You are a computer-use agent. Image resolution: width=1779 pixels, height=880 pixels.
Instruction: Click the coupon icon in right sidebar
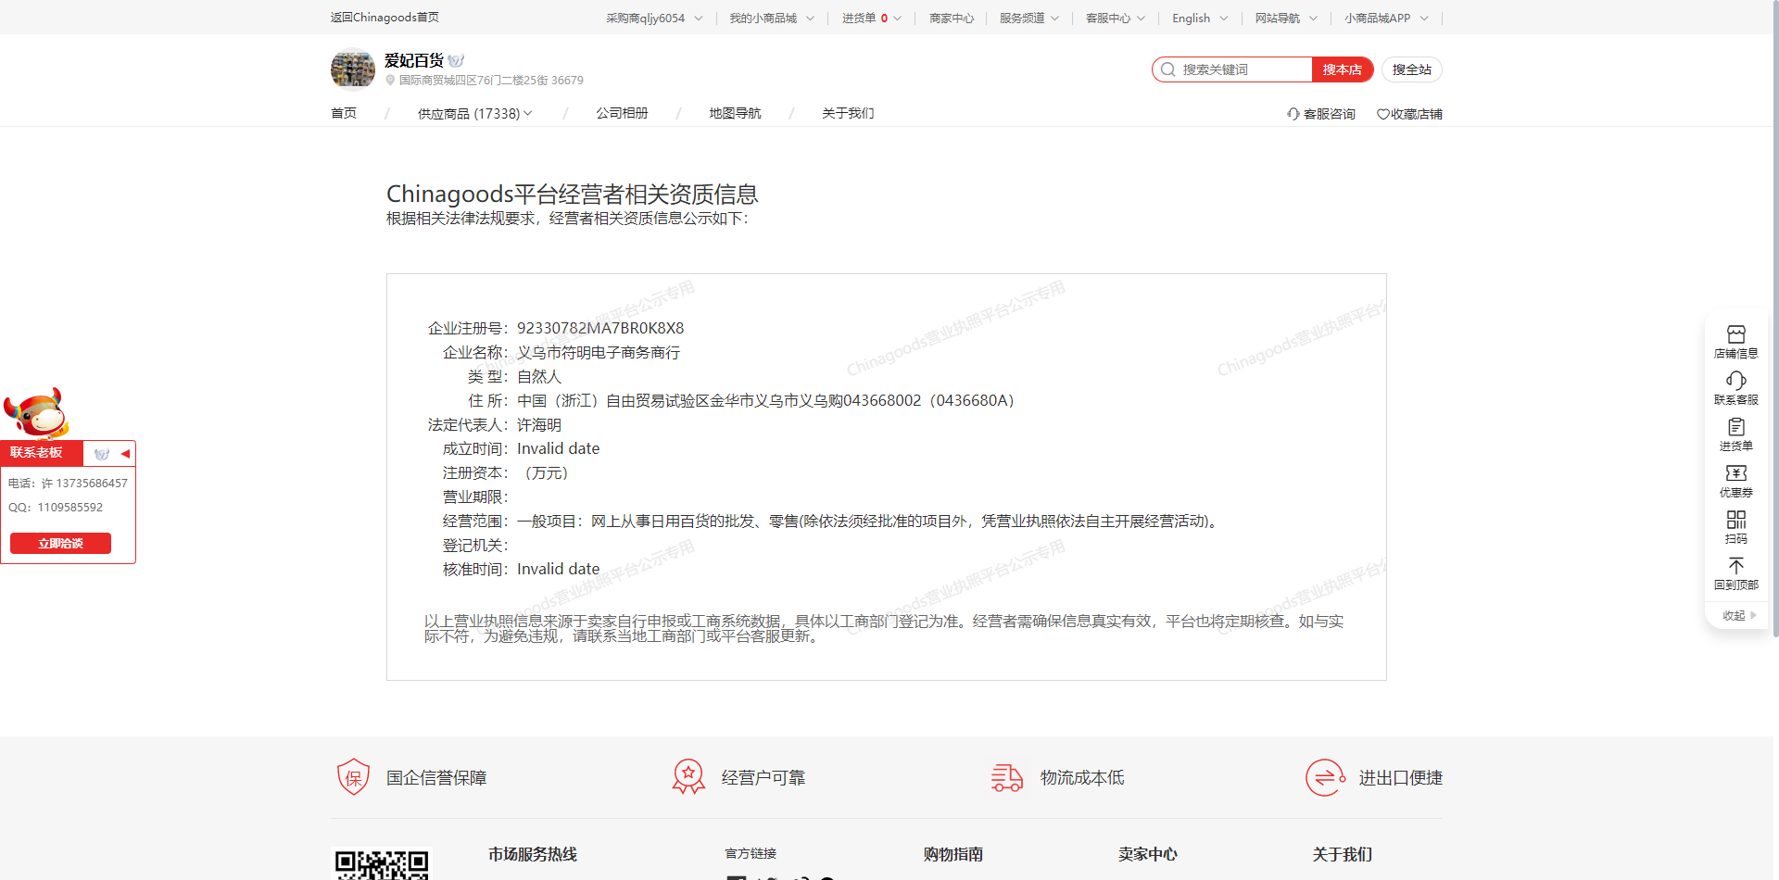1735,473
